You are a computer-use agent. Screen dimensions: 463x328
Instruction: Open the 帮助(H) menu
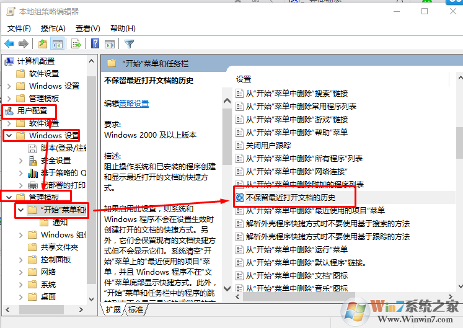pyautogui.click(x=123, y=29)
